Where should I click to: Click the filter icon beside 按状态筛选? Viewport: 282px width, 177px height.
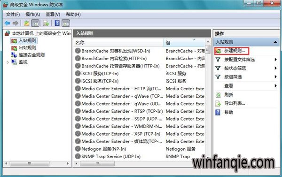click(x=218, y=68)
